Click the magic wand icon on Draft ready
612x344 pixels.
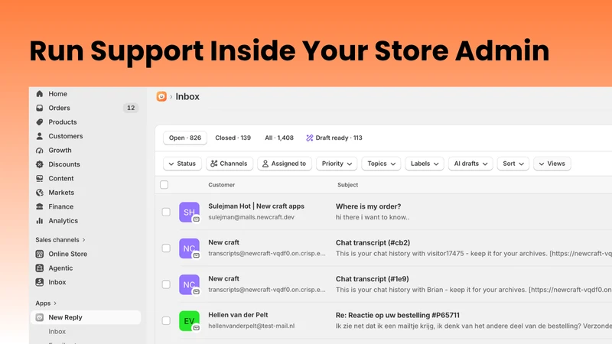point(310,138)
